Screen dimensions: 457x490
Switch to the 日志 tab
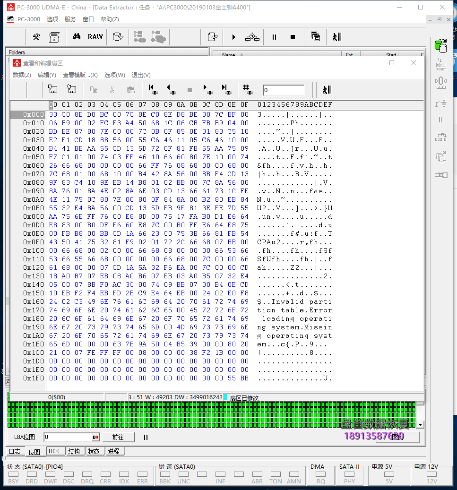pyautogui.click(x=14, y=451)
